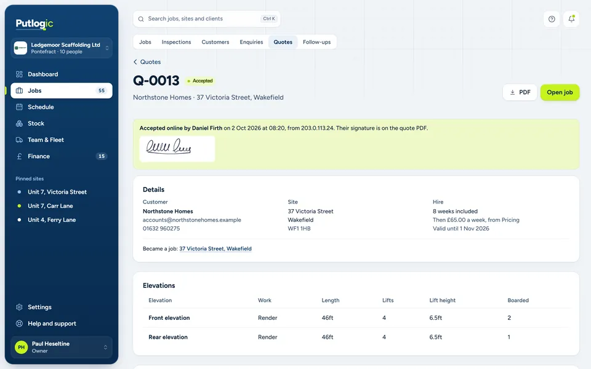Image resolution: width=591 pixels, height=369 pixels.
Task: Open pinned site Unit 4, Ferry Lane
Action: tap(52, 220)
